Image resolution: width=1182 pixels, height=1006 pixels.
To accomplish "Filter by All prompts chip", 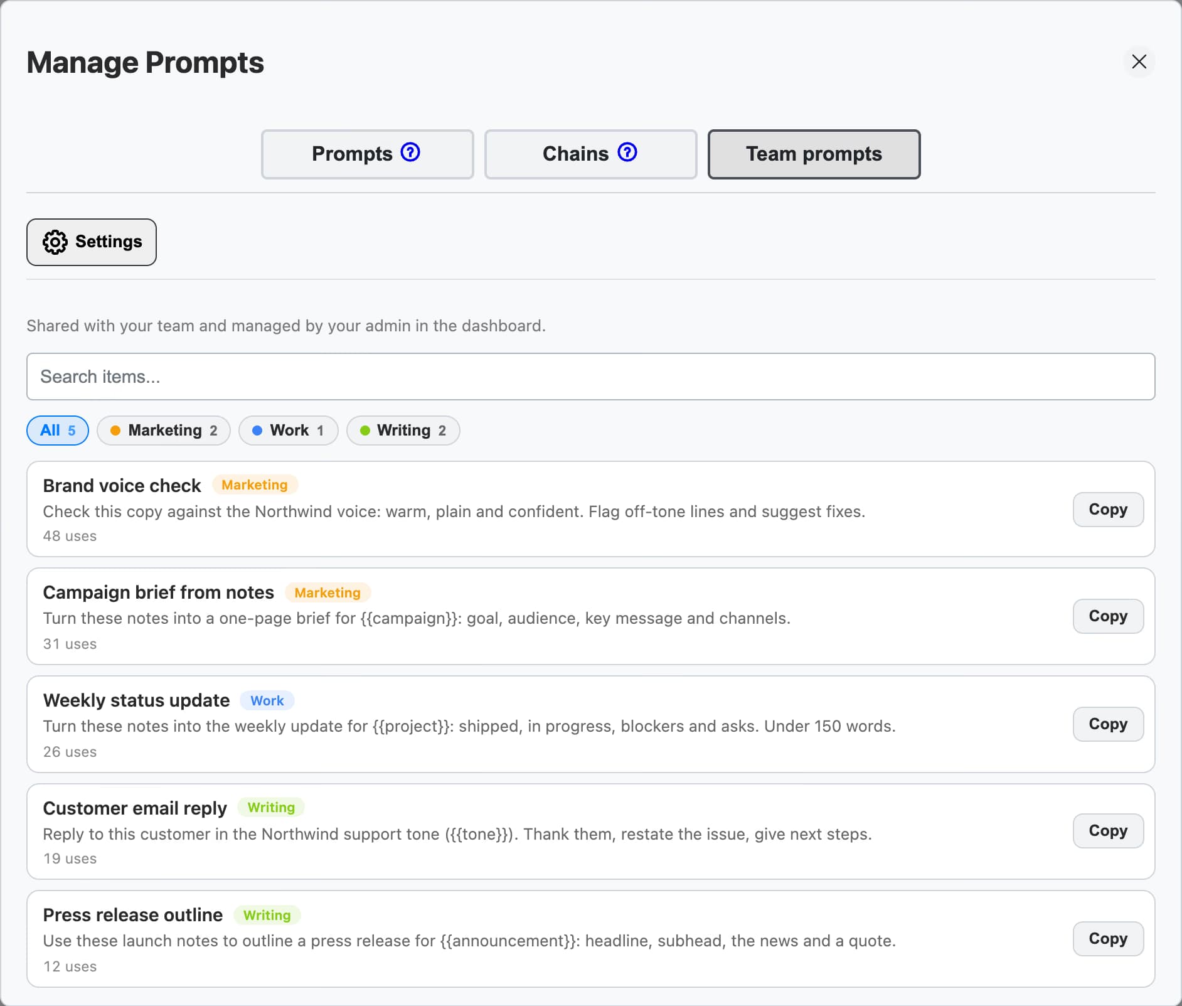I will pyautogui.click(x=58, y=431).
